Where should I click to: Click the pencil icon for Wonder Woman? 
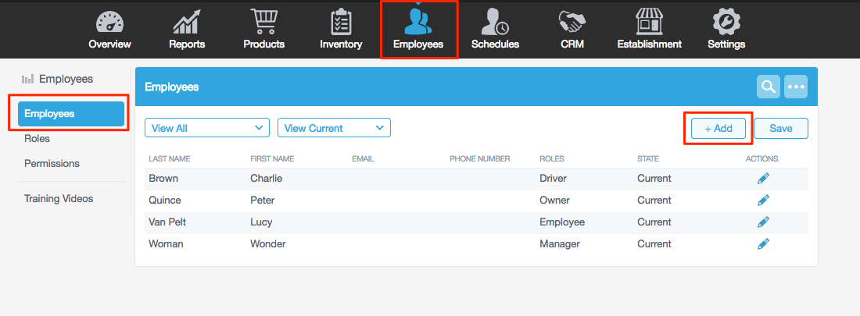pyautogui.click(x=763, y=244)
